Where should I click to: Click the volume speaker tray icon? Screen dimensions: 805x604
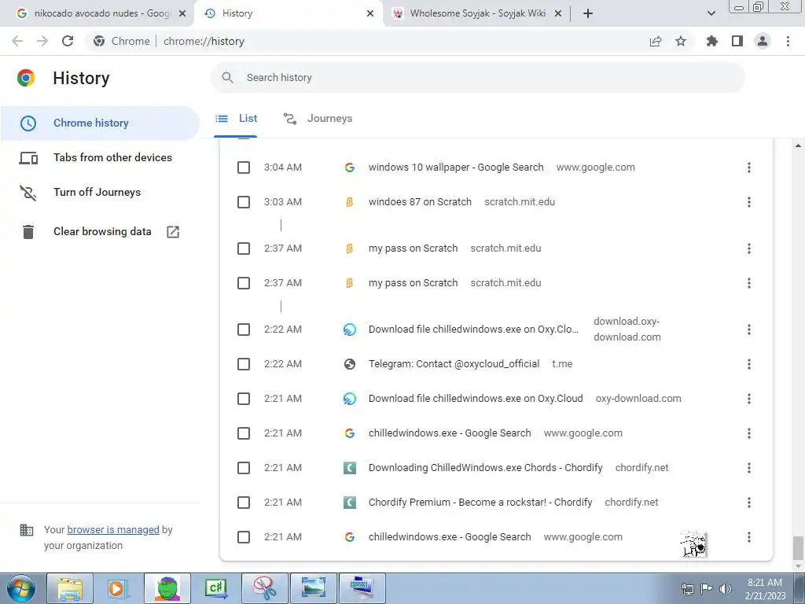725,589
